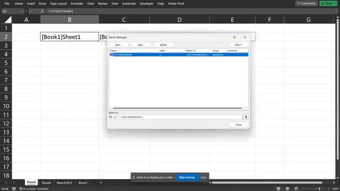Image resolution: width=340 pixels, height=191 pixels.
Task: Click the Select All corner triangle
Action: coord(8,20)
